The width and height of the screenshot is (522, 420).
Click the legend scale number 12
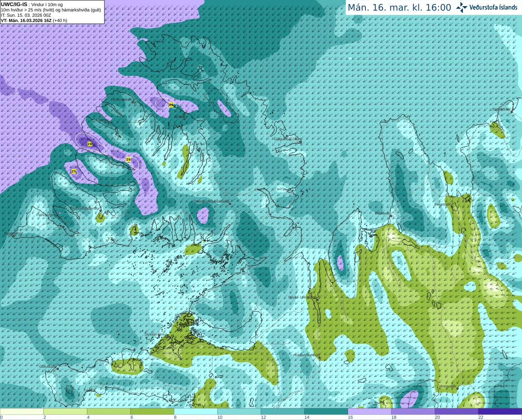click(263, 417)
